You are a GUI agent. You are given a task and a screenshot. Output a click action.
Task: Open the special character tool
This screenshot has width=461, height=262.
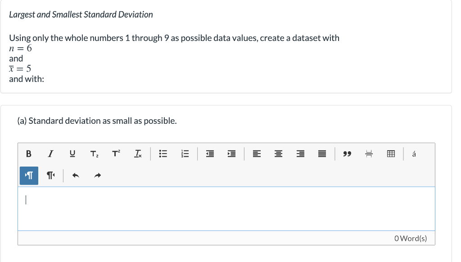pyautogui.click(x=414, y=154)
